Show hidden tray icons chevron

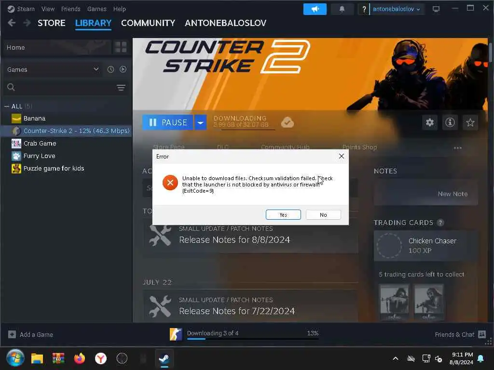(396, 358)
